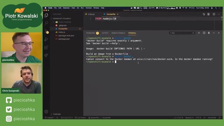Switch to the index.js editor tab
The height and width of the screenshot is (126, 224).
pyautogui.click(x=90, y=14)
